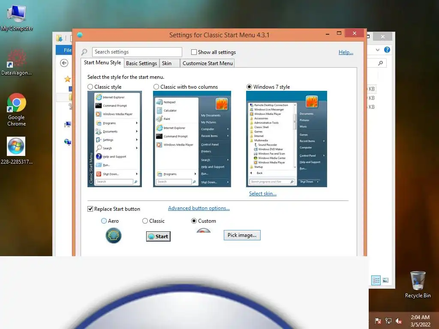439x329 pixels.
Task: Open the Basic Settings tab
Action: click(141, 63)
